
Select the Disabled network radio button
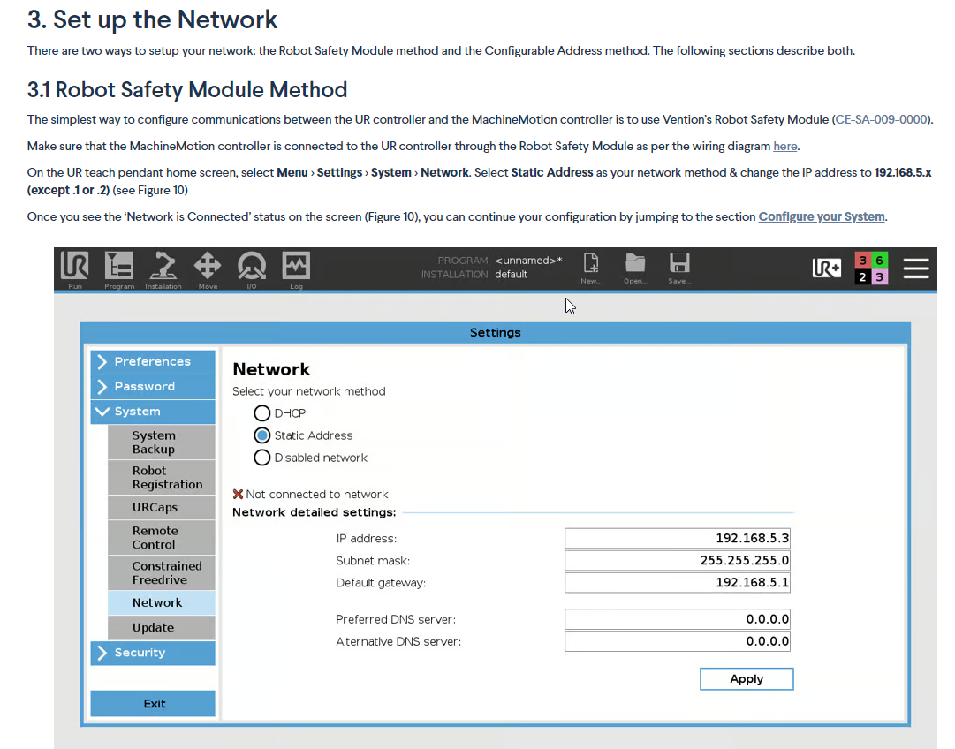(x=261, y=458)
